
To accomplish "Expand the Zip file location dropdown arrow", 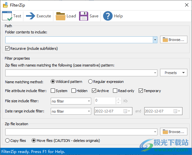I will coord(155,132).
